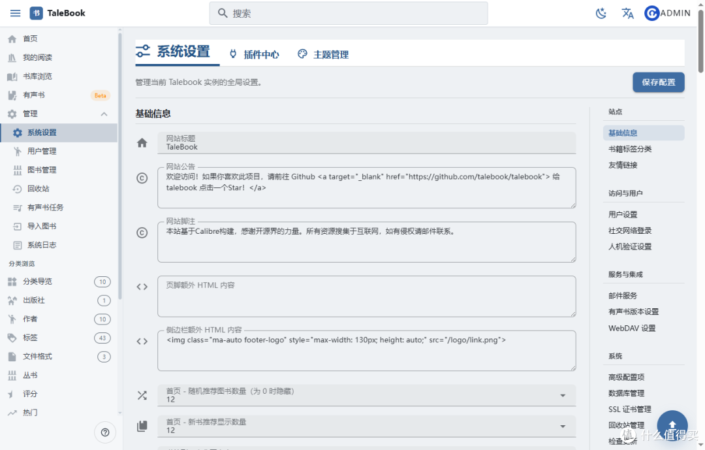Jump to 基础信息 section link
Screen dimensions: 705x450
click(644, 133)
